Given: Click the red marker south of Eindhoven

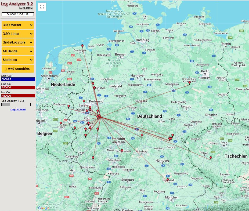Looking at the screenshot, I should [x=68, y=106].
